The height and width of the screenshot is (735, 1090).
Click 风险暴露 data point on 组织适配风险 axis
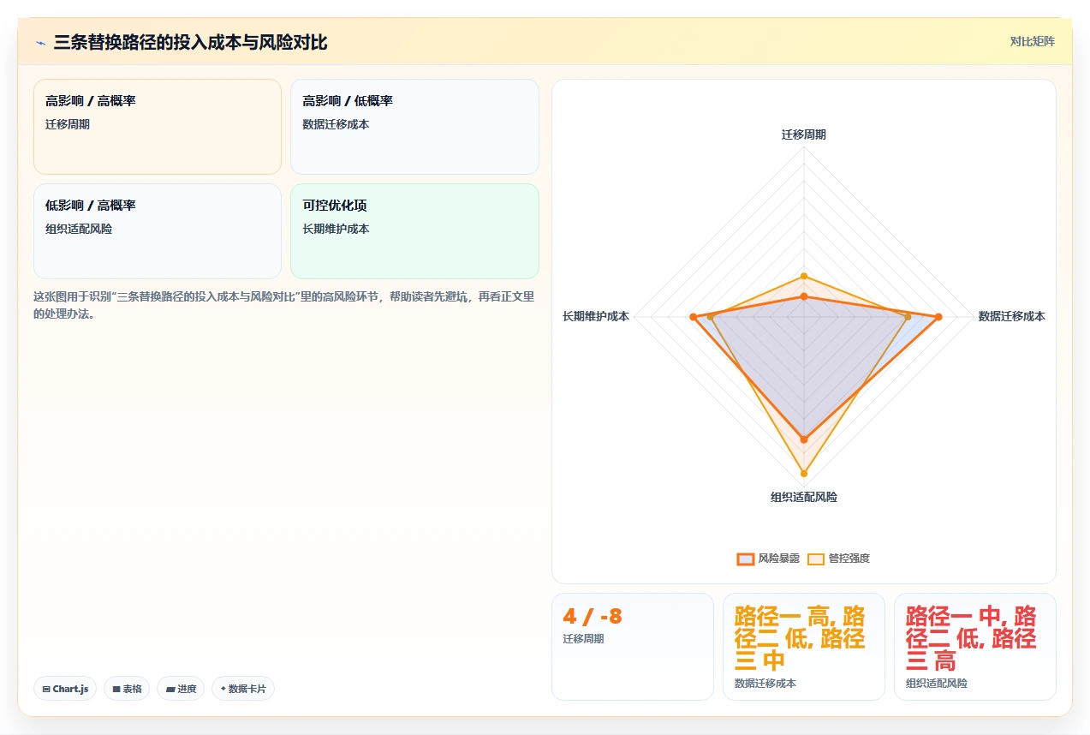(804, 439)
